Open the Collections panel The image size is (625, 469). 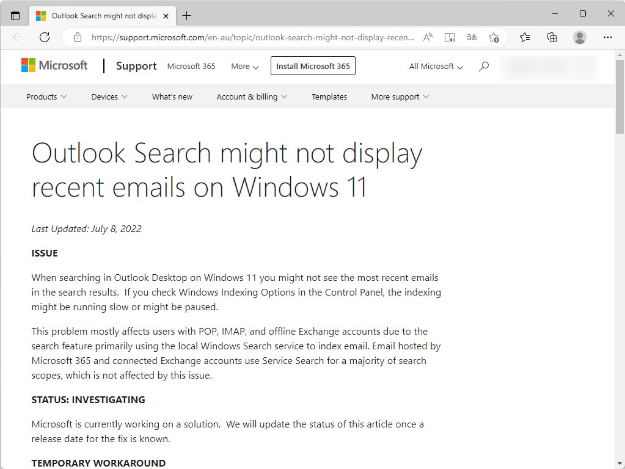[x=552, y=37]
